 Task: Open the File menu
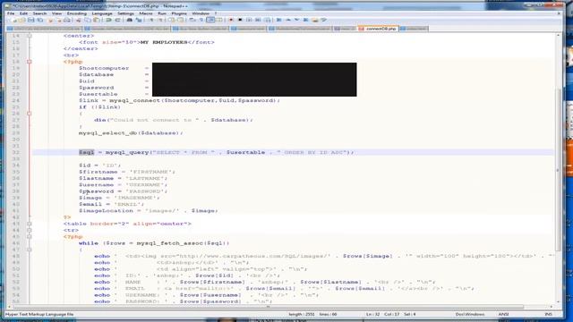pyautogui.click(x=11, y=13)
